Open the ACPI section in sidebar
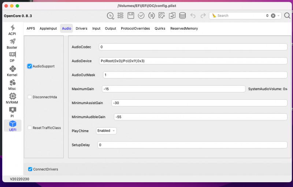 (x=12, y=30)
